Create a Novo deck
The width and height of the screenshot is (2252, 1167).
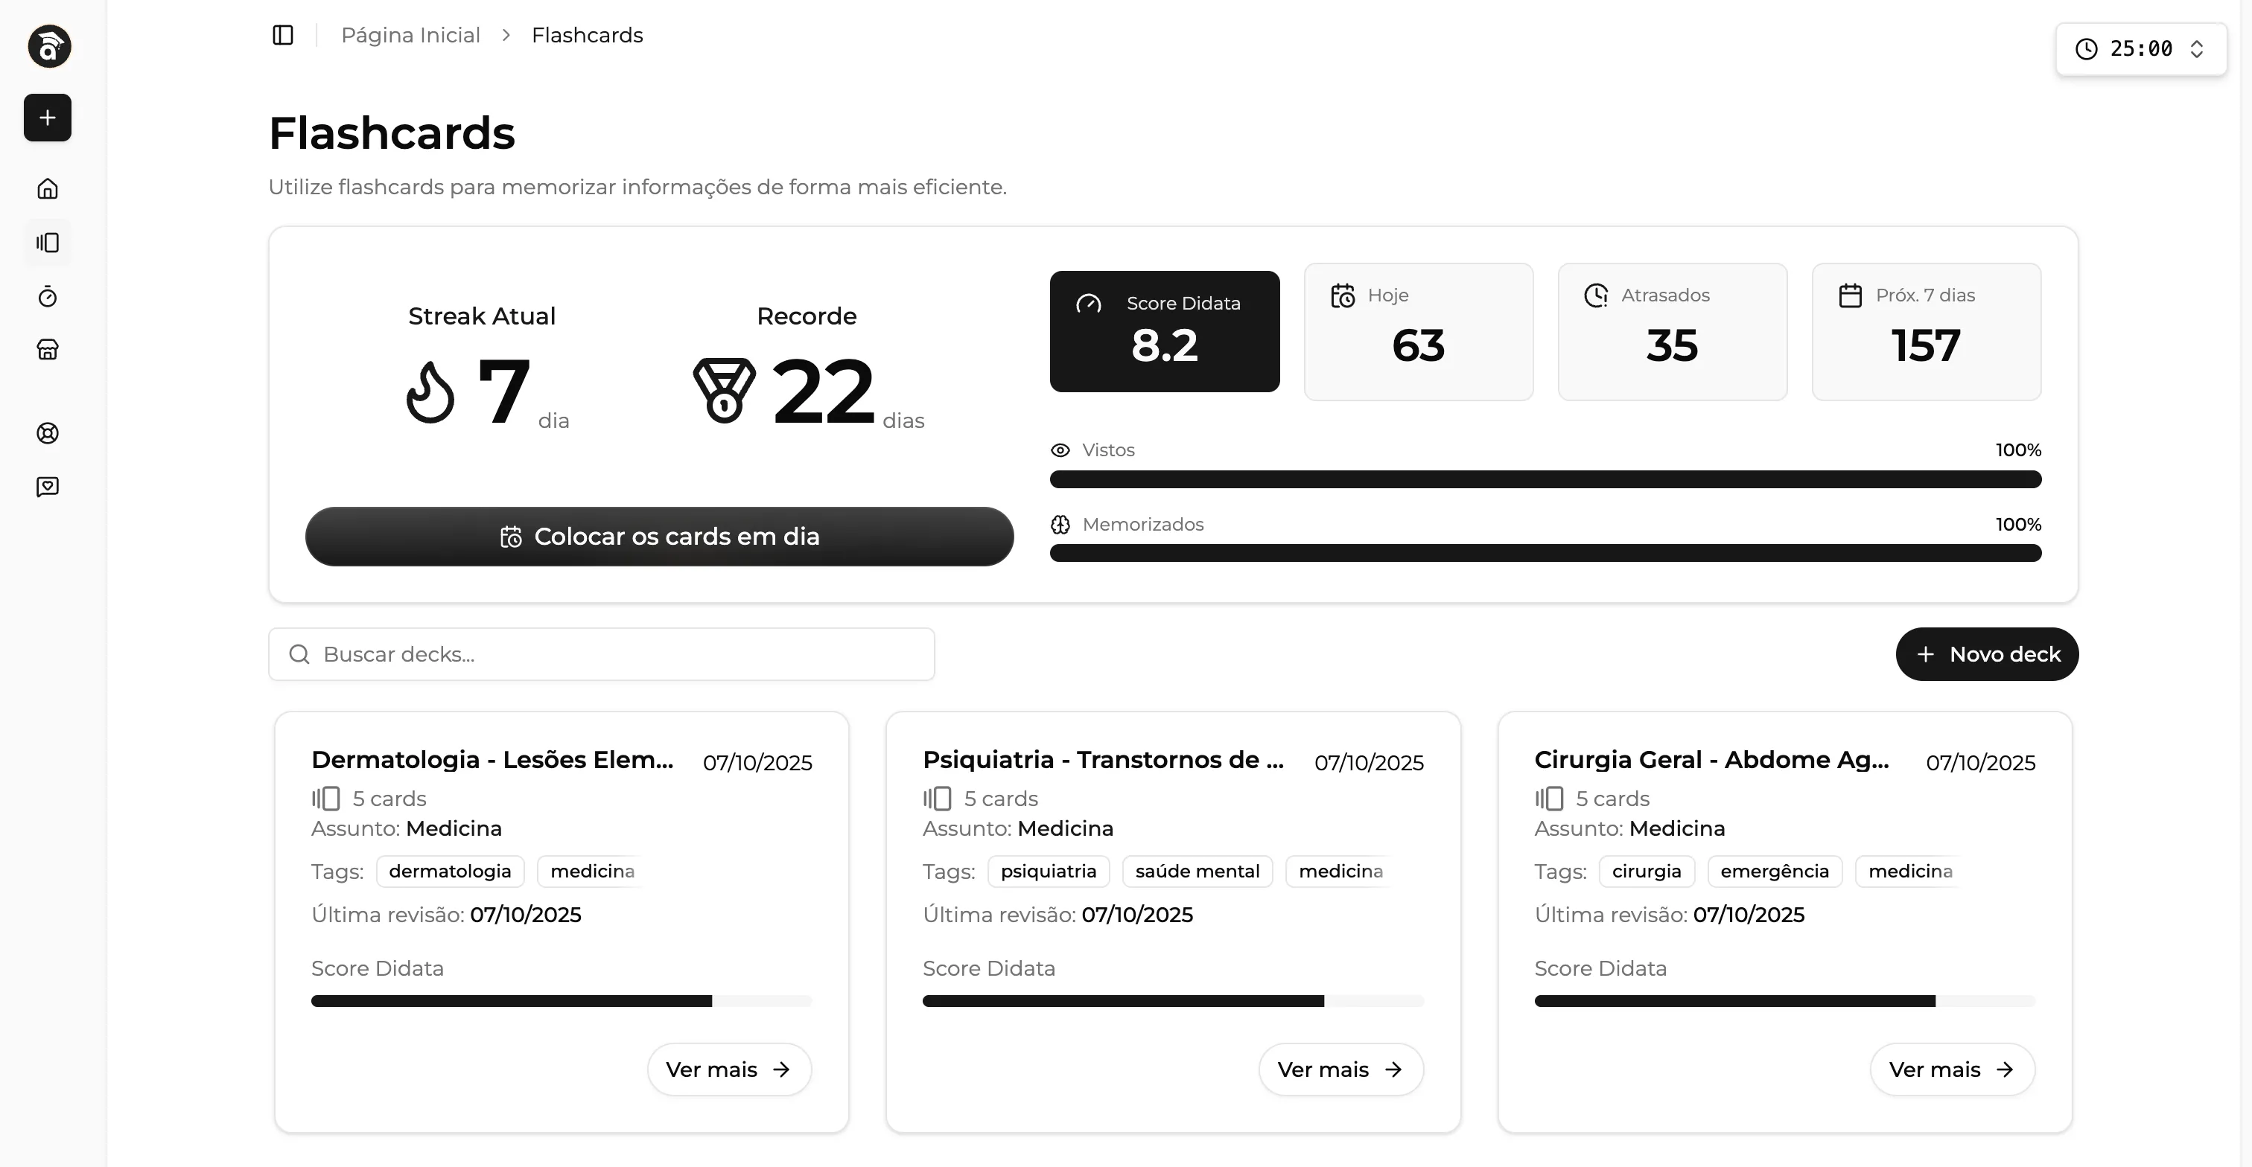click(1986, 654)
